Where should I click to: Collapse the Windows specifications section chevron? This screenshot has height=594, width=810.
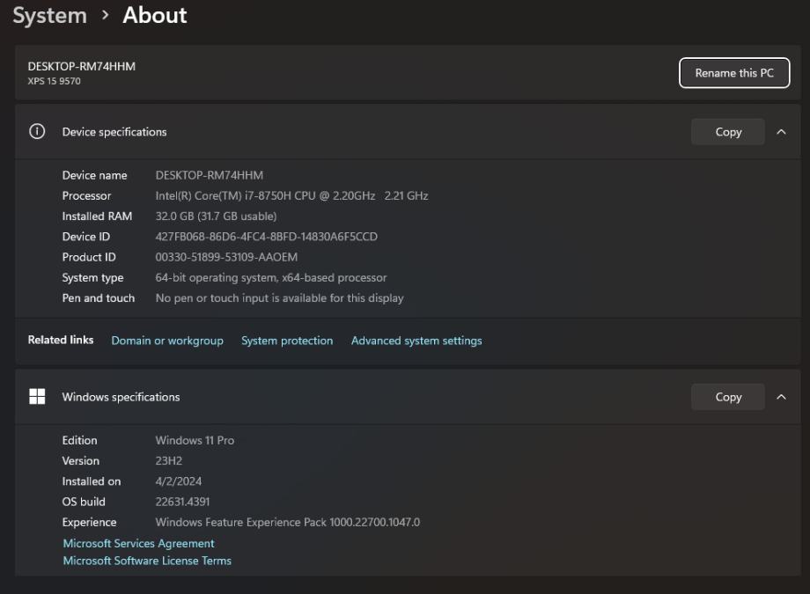tap(781, 397)
